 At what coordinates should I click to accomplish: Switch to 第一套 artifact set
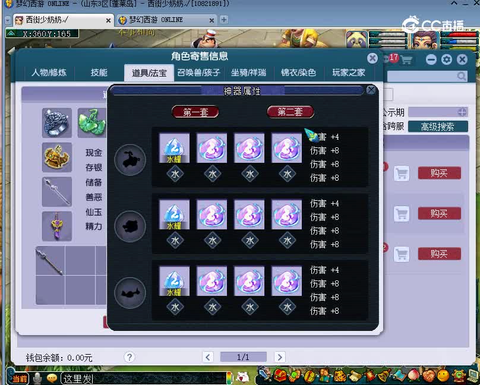click(195, 112)
